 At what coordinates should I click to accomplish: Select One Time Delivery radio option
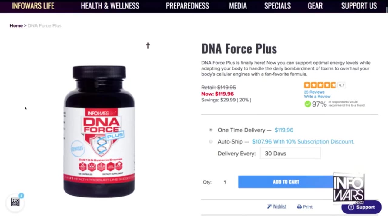[211, 130]
